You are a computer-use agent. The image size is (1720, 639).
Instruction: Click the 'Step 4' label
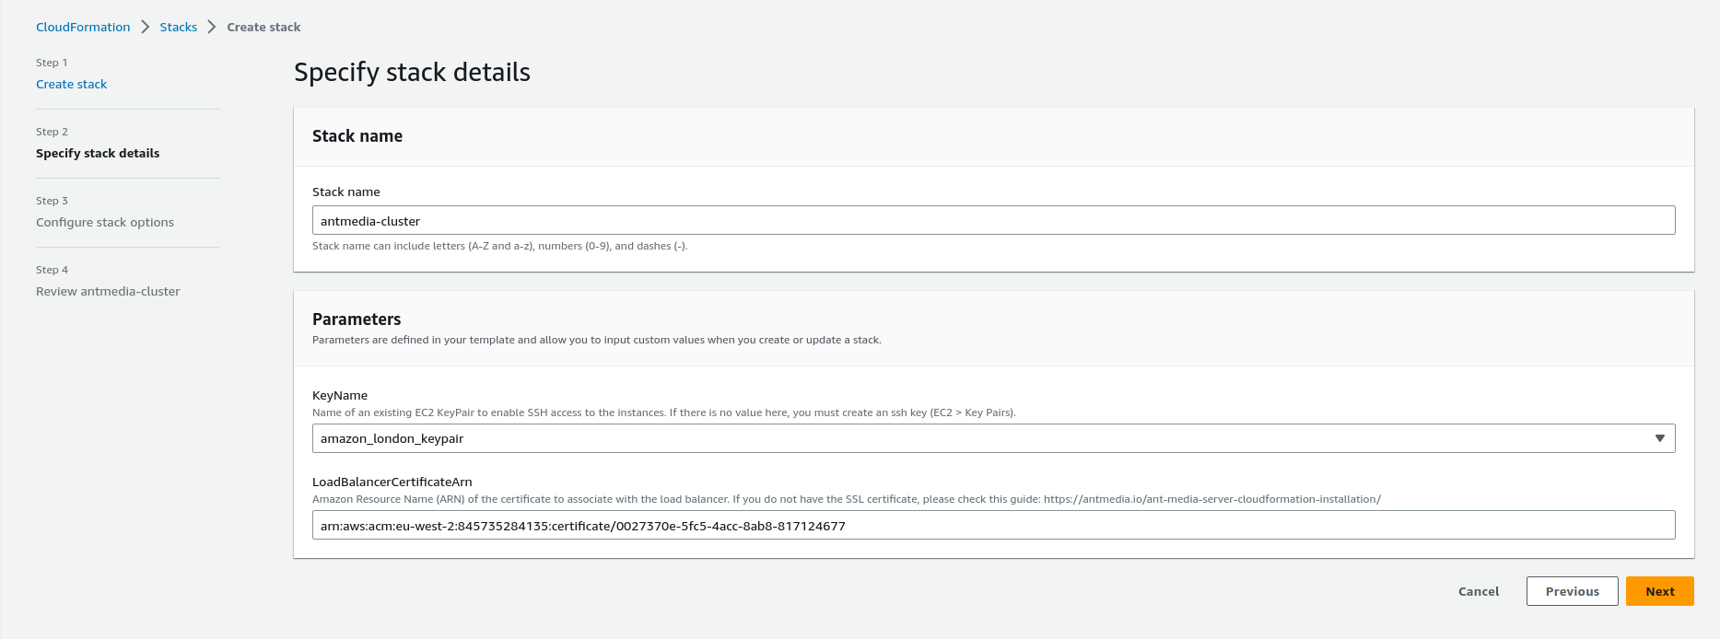52,270
